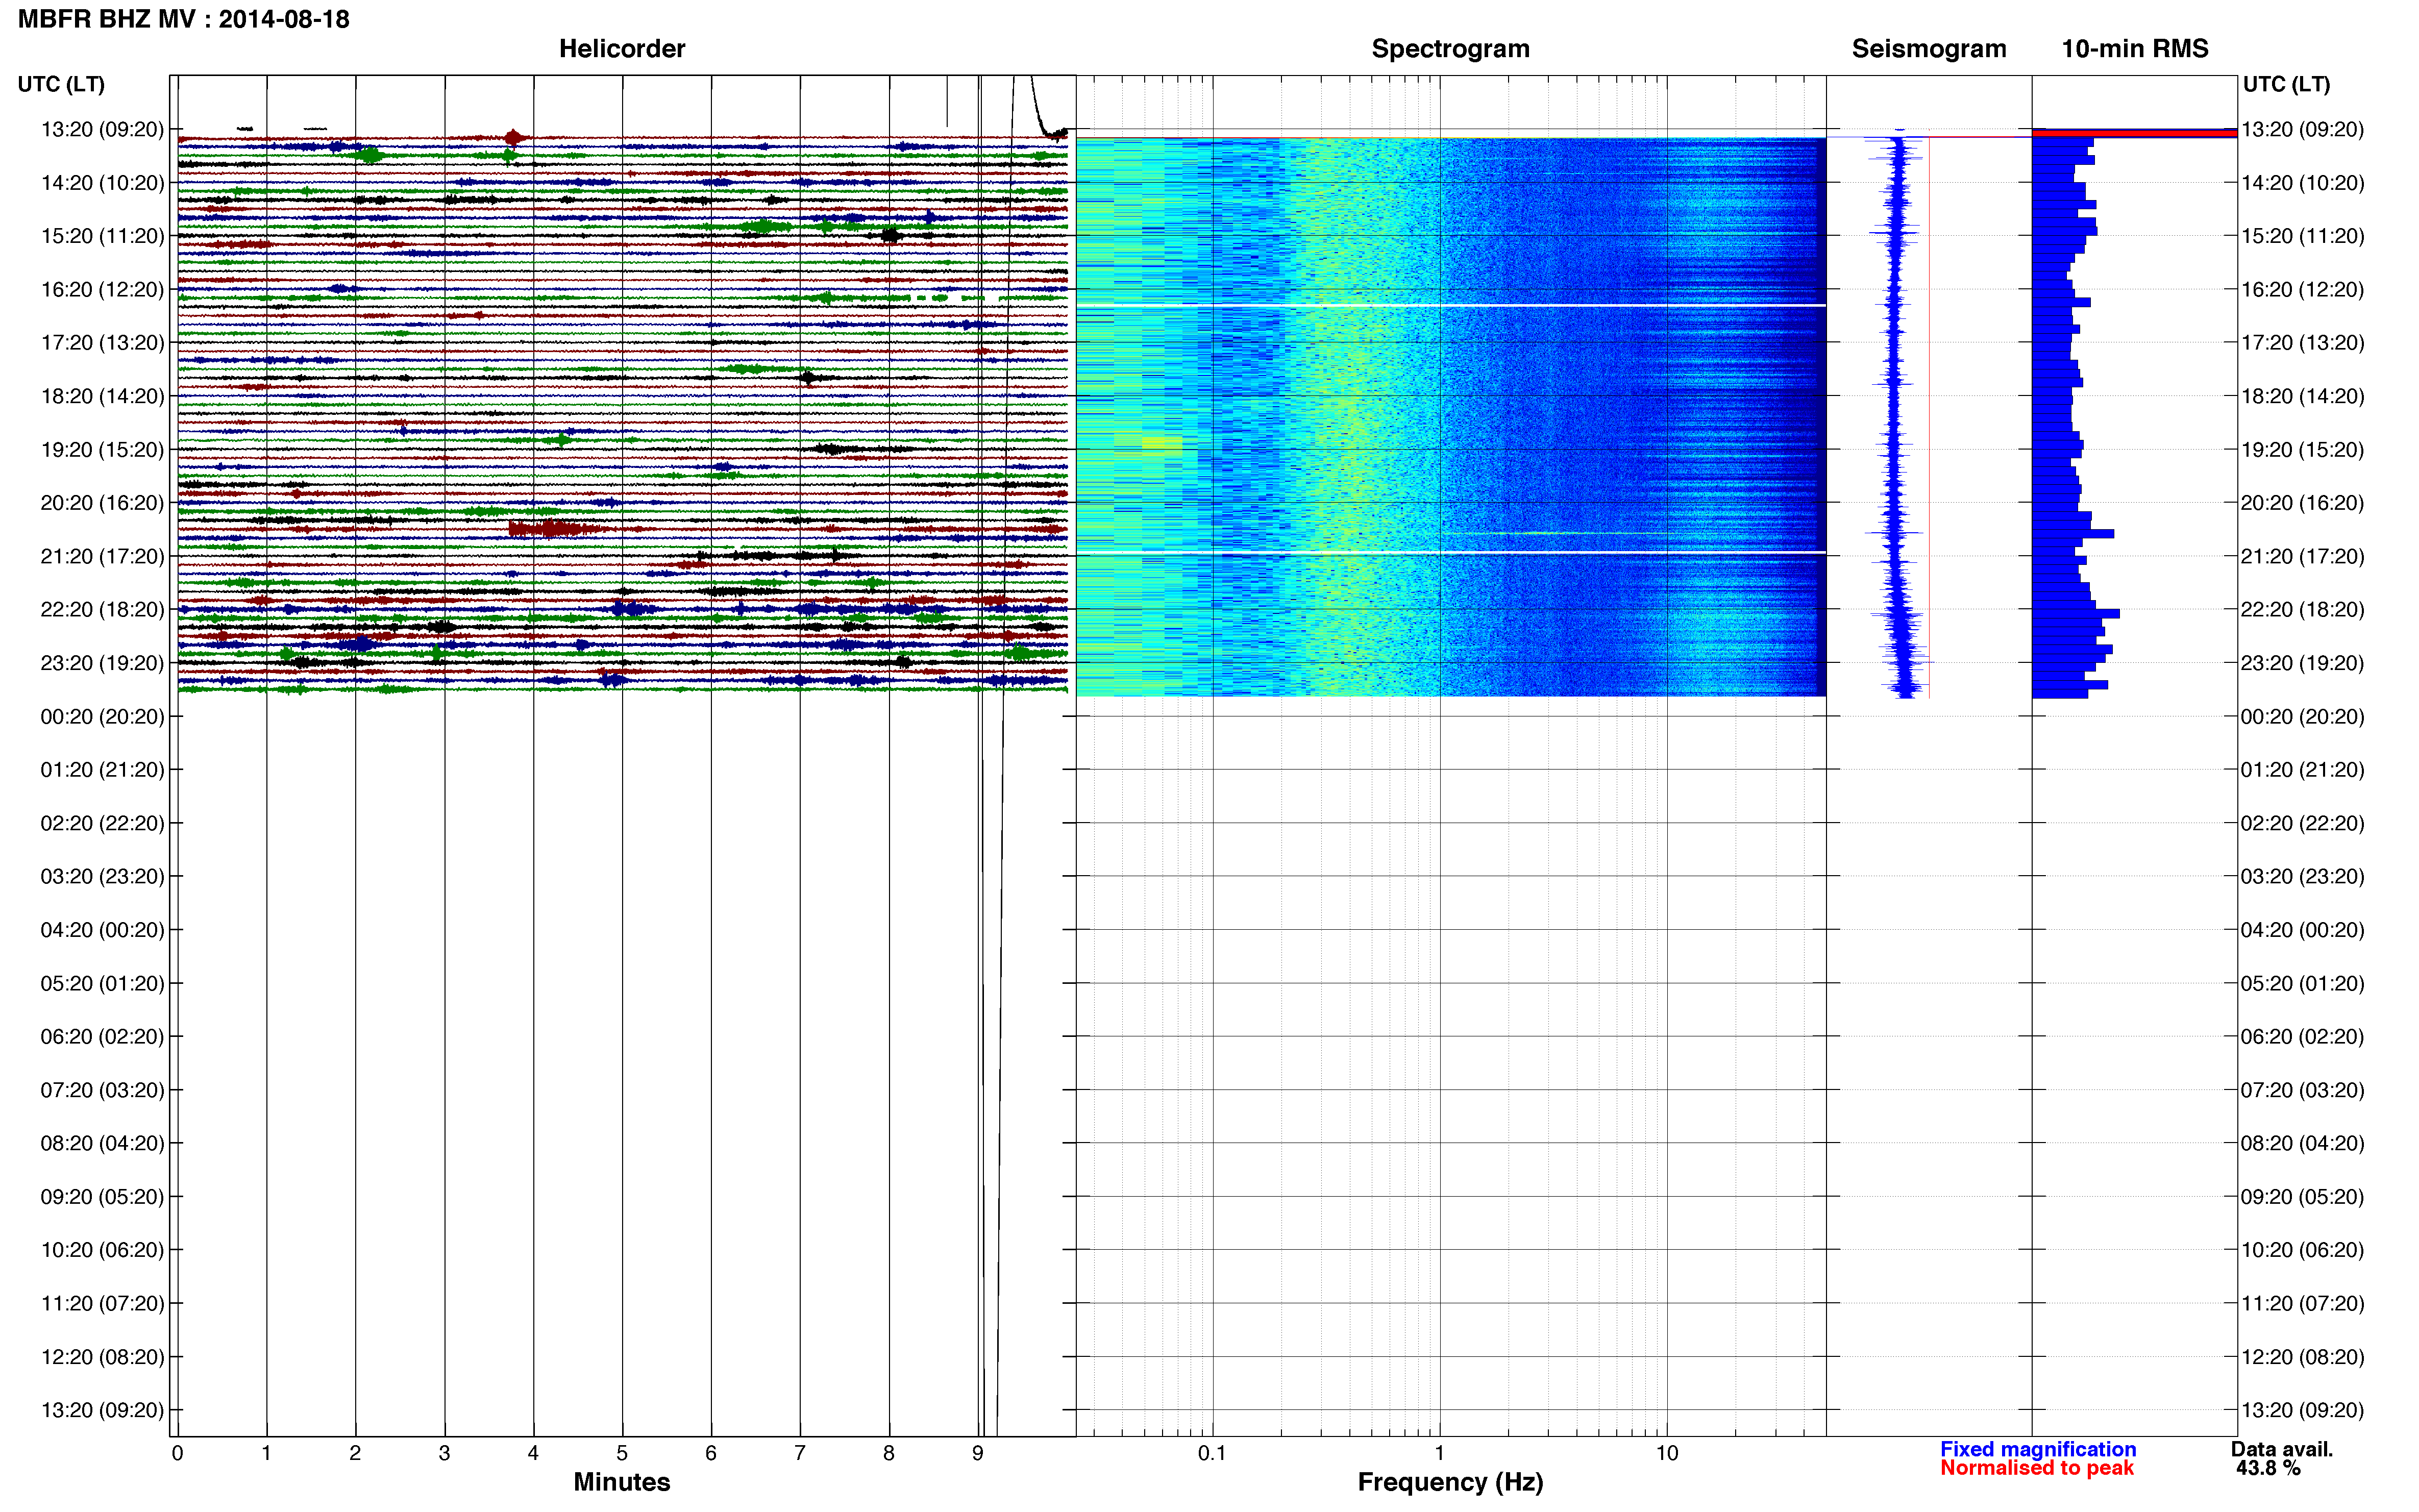
Task: Click left-axis time label '16:20 (12:20)'
Action: [x=102, y=289]
